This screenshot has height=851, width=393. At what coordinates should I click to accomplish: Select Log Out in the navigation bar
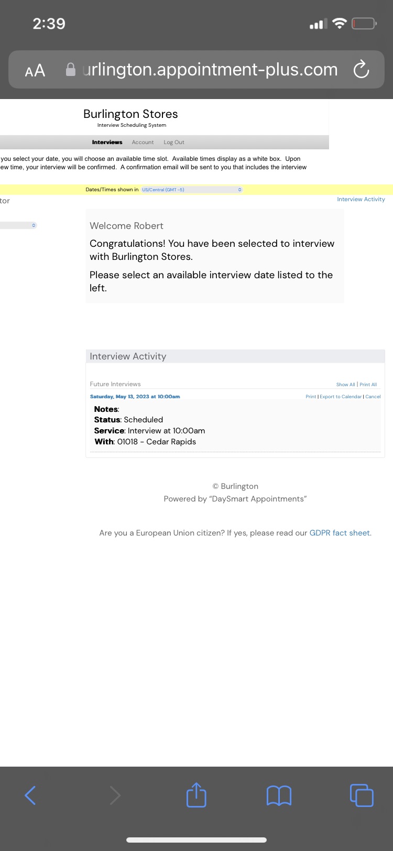[x=174, y=142]
